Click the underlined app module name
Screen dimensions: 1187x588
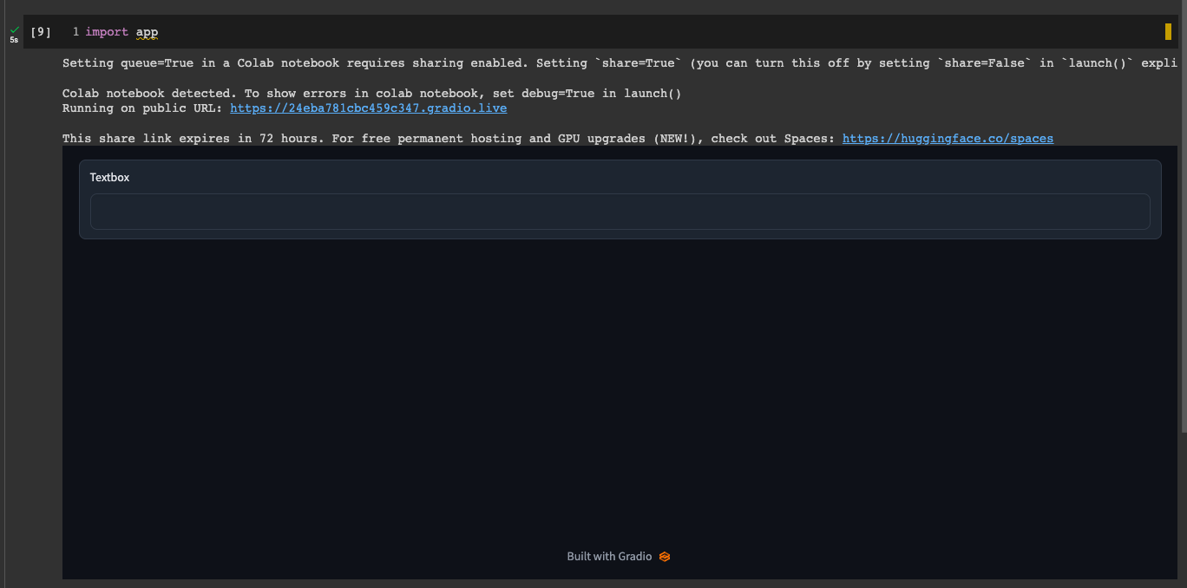click(147, 31)
